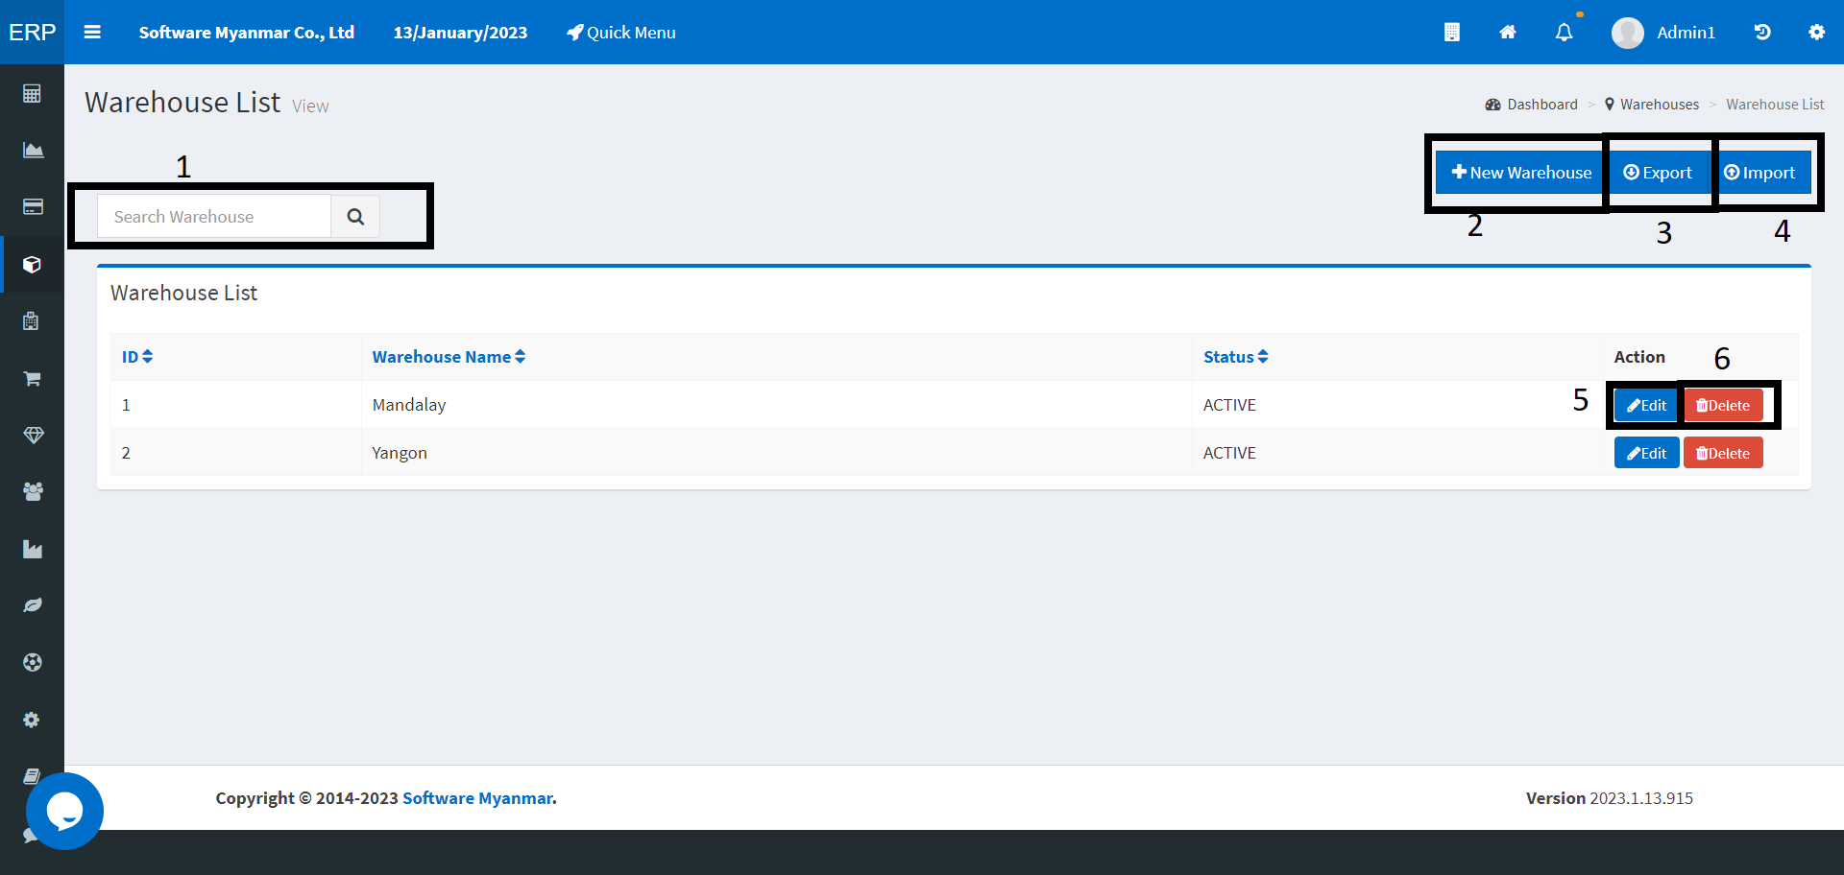This screenshot has height=875, width=1844.
Task: Sort table by ID column
Action: pyautogui.click(x=137, y=357)
